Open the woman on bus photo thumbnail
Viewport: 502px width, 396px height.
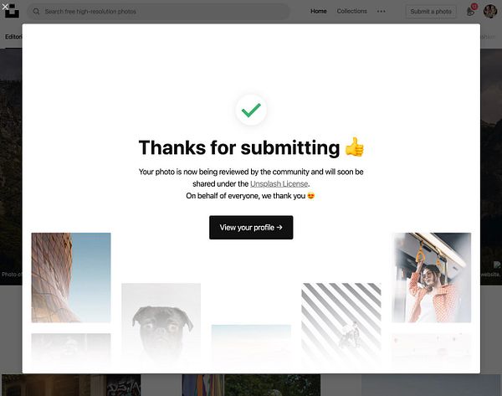tap(431, 277)
